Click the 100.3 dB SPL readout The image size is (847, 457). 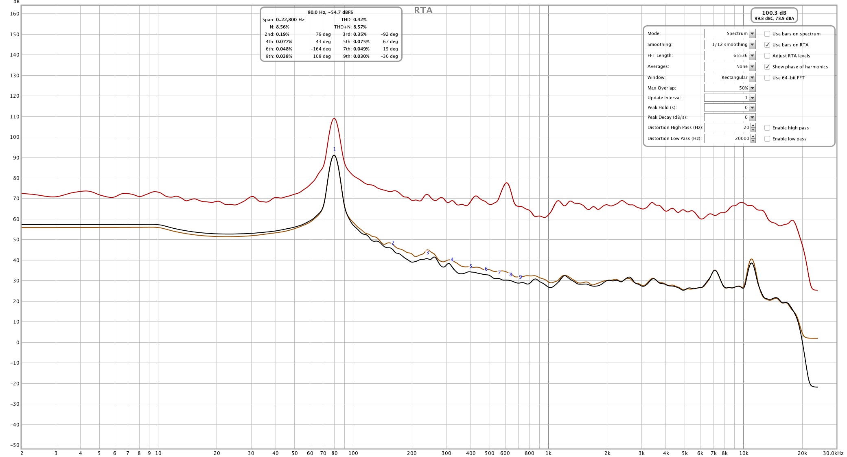[774, 13]
